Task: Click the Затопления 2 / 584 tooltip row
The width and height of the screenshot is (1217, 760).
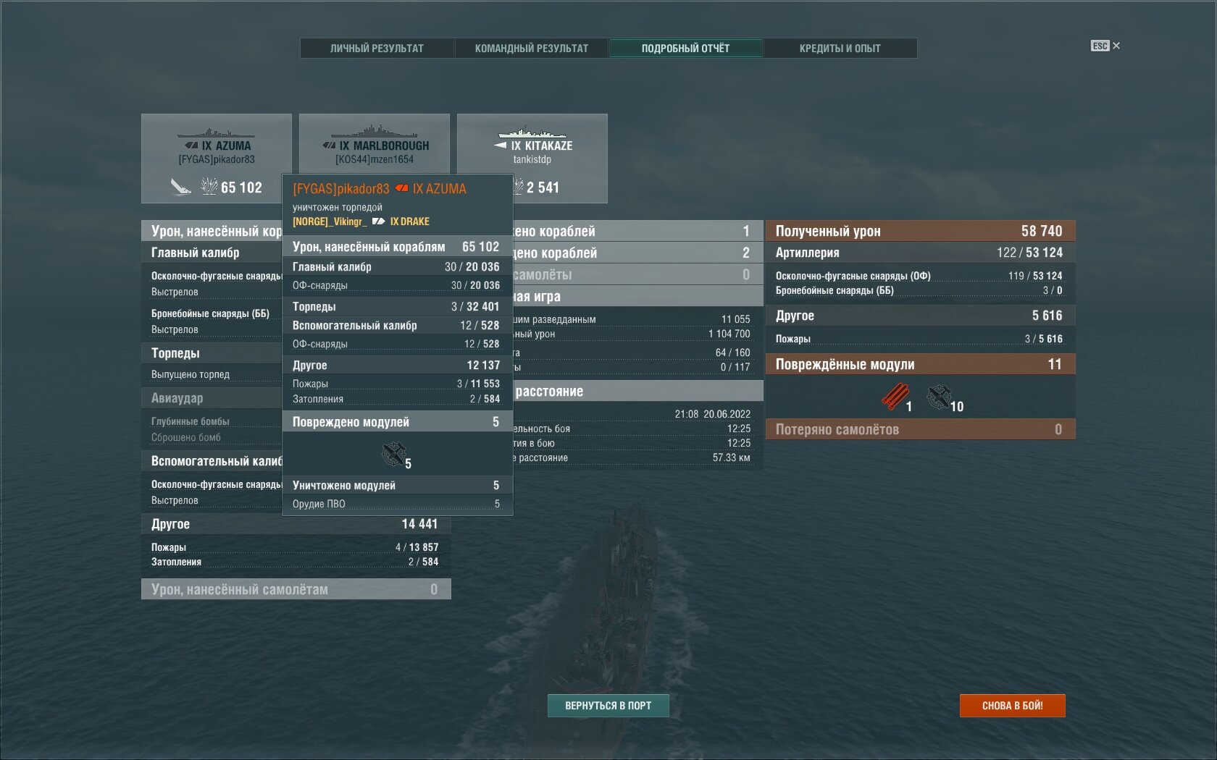Action: click(397, 399)
